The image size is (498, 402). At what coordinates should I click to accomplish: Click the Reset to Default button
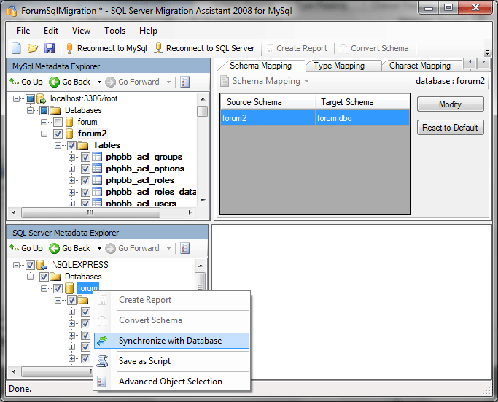tap(450, 128)
